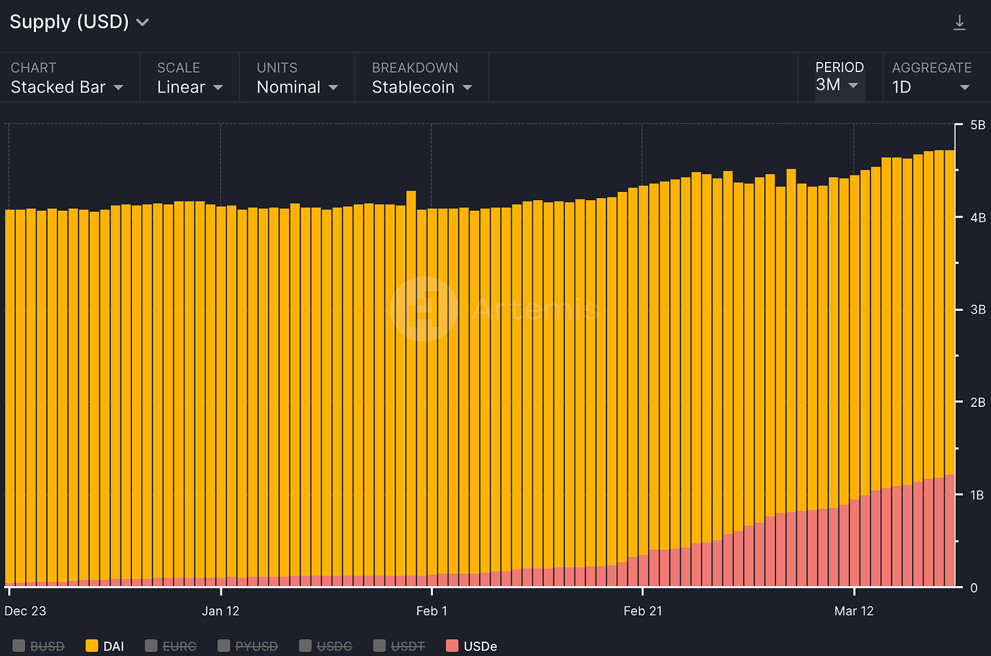This screenshot has width=991, height=656.
Task: Click the chevron beside Supply (USD)
Action: (x=143, y=22)
